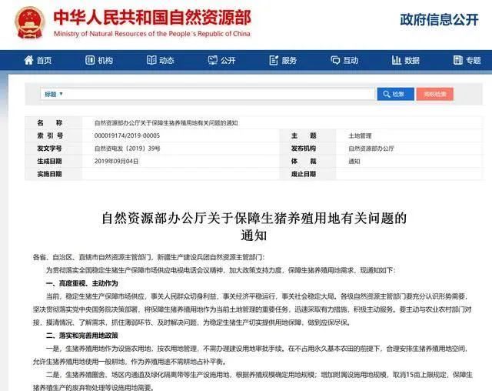This screenshot has height=391, width=492.
Task: Click the magnifier icon in the blue 检索 button
Action: (x=387, y=94)
